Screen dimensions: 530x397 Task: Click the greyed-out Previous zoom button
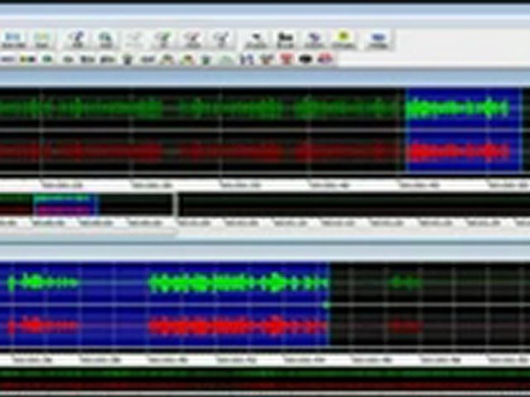(135, 40)
